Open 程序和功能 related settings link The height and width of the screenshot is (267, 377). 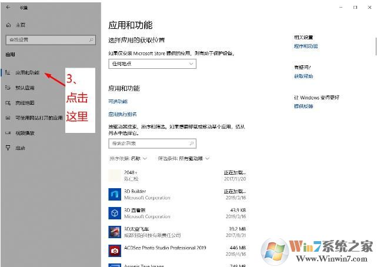click(306, 46)
